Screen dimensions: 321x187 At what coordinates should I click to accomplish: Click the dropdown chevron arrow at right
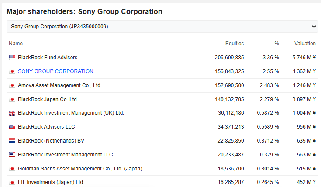pos(314,27)
